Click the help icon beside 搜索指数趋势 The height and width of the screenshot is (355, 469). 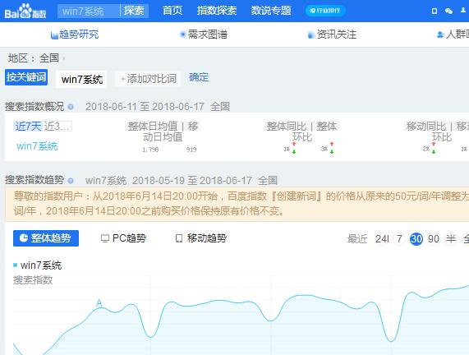71,181
